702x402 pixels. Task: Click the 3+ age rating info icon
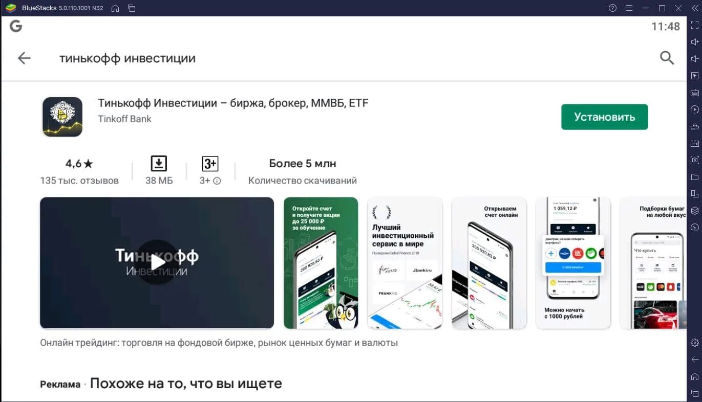click(217, 181)
